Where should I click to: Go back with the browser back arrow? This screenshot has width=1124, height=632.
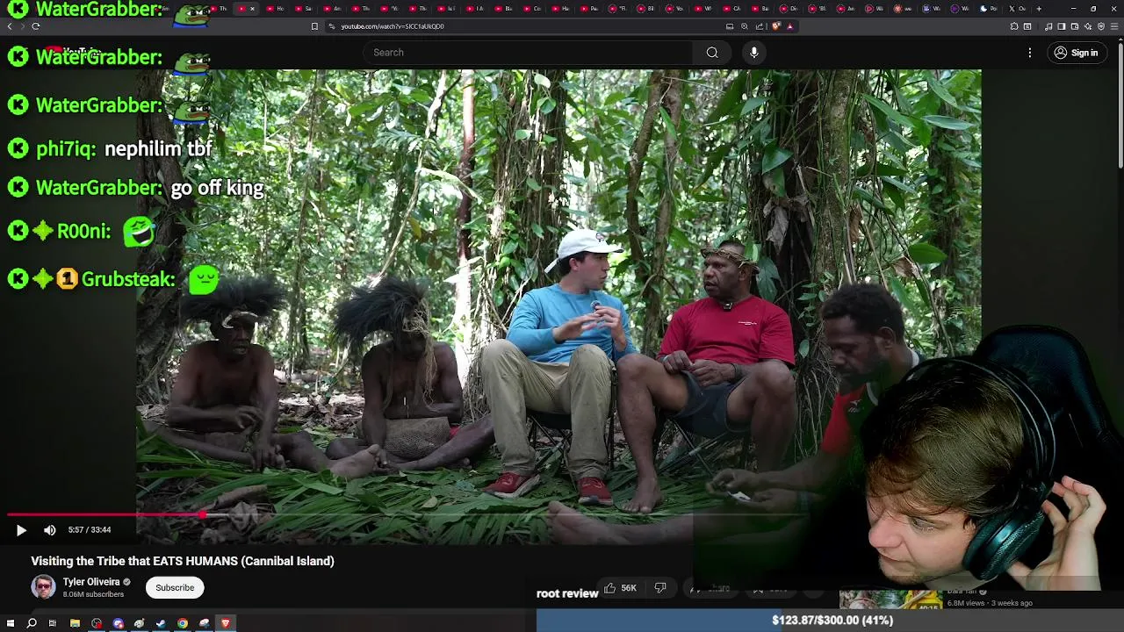tap(10, 26)
